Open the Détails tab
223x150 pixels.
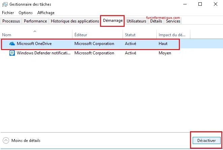[x=156, y=21]
